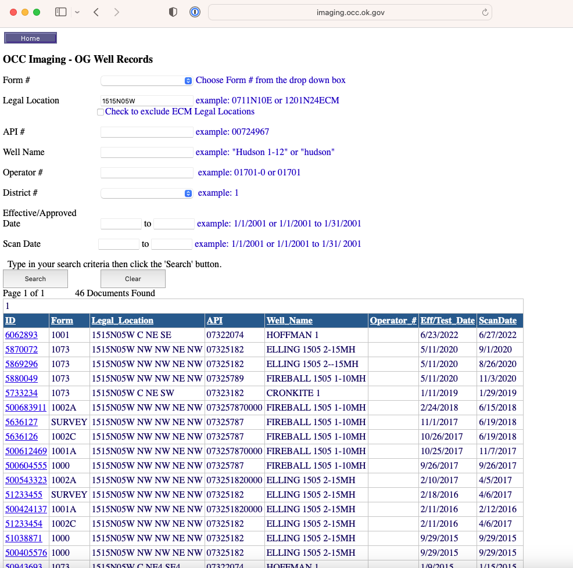
Task: Open document ID 500683911
Action: pyautogui.click(x=26, y=408)
